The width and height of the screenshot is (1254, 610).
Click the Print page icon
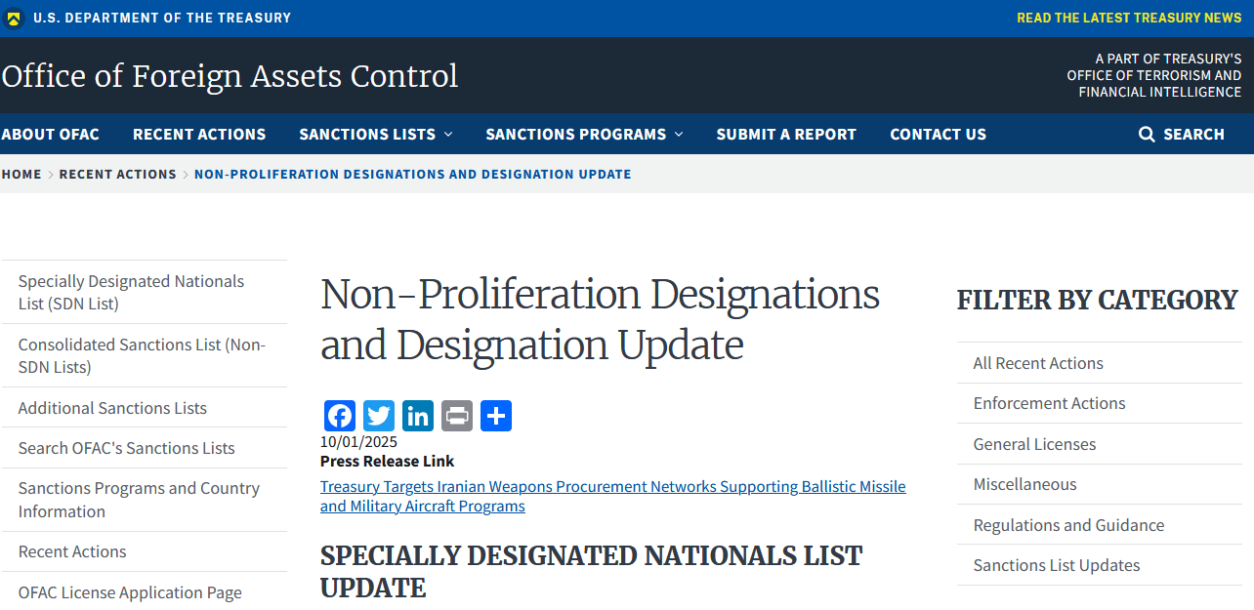tap(457, 416)
